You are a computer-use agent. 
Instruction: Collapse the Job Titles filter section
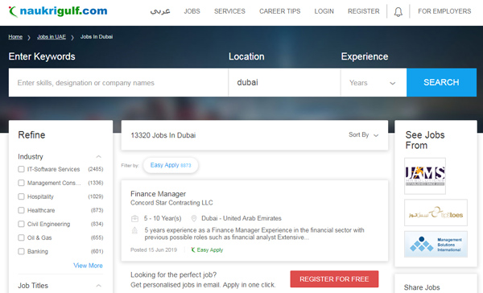click(x=98, y=286)
